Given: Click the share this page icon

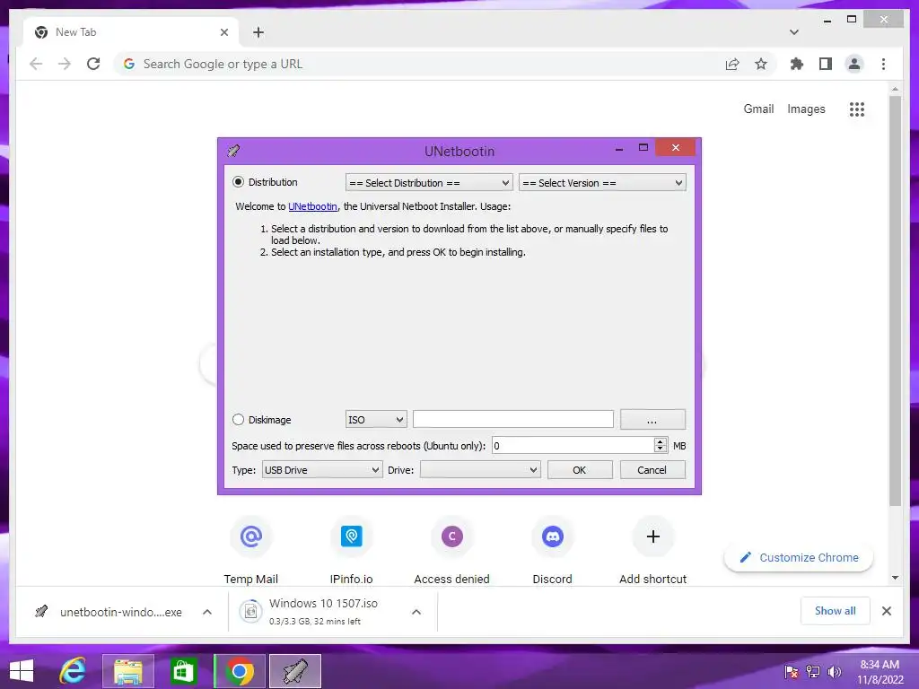Looking at the screenshot, I should pyautogui.click(x=732, y=64).
